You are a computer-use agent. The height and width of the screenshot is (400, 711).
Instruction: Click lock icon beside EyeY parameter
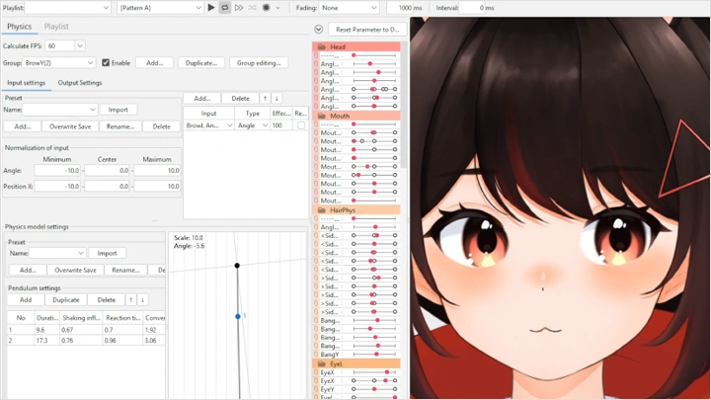coord(316,389)
